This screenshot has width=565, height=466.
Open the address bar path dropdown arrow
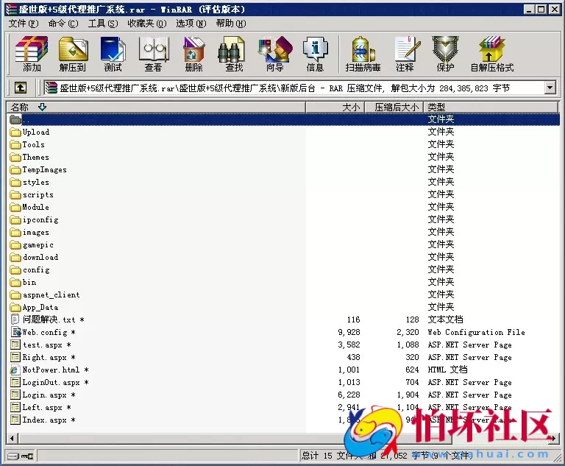(550, 88)
